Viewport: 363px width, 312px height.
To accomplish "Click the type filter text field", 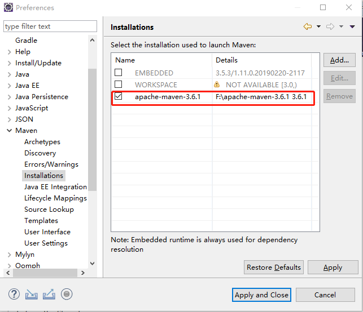I will pos(50,26).
